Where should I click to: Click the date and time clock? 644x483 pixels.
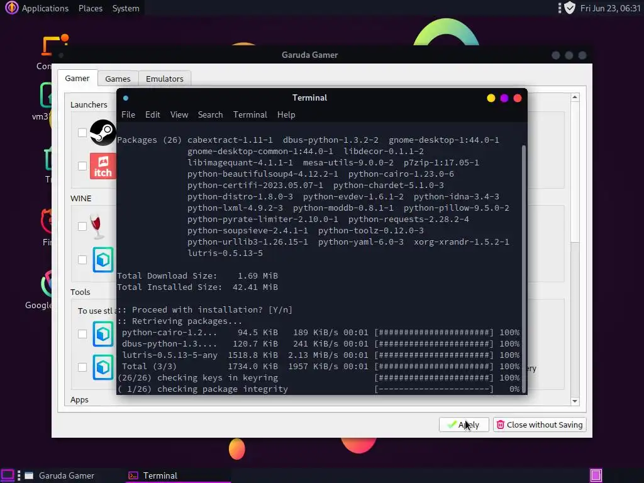pos(610,8)
